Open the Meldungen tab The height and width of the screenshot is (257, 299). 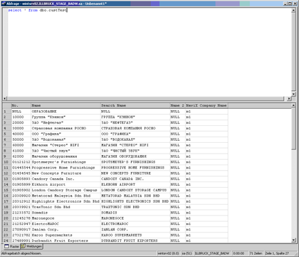[x=32, y=246]
